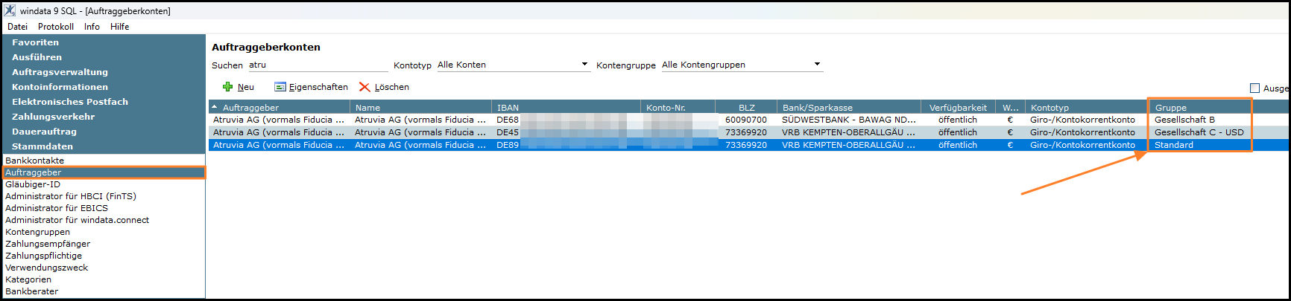
Task: Select Auftraggeber in the sidebar list
Action: 104,172
